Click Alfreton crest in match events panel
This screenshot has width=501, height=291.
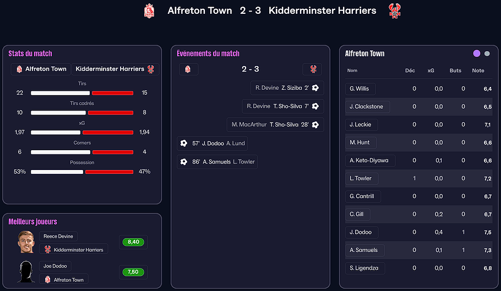[x=188, y=69]
